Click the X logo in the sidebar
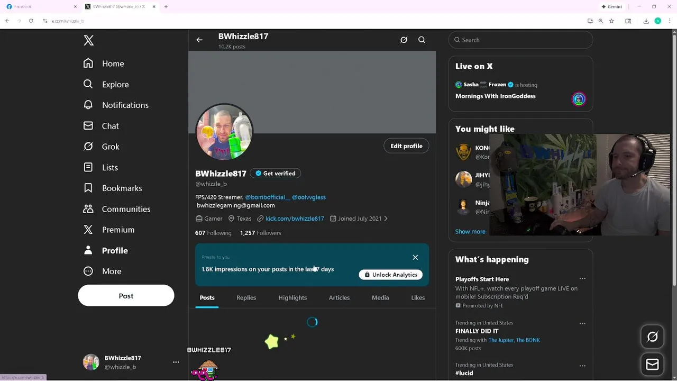 pos(88,40)
